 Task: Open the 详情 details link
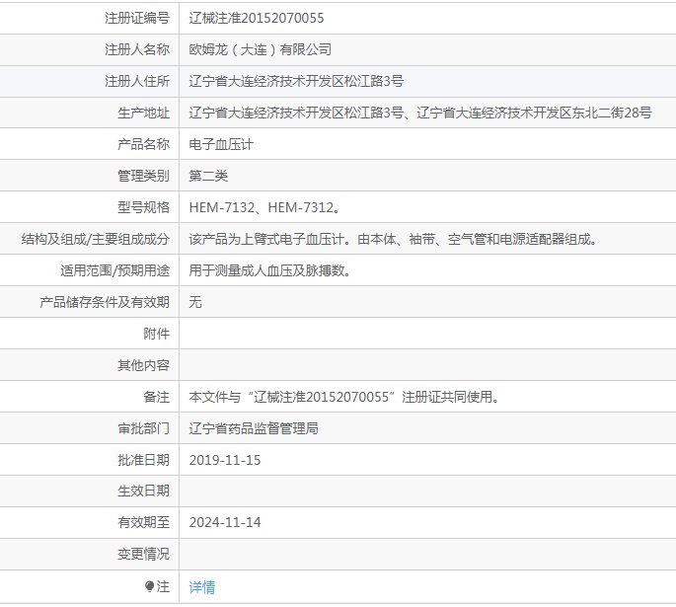pos(201,586)
